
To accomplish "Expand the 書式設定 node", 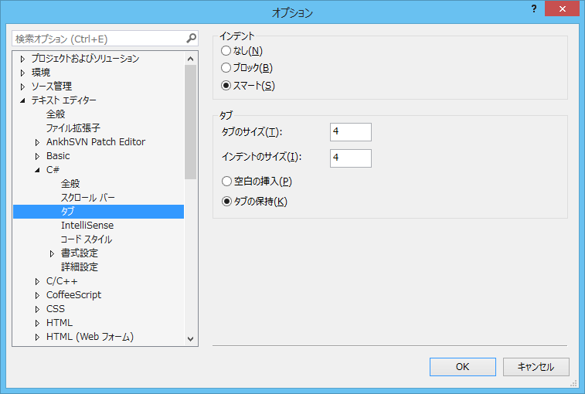I will coord(52,253).
